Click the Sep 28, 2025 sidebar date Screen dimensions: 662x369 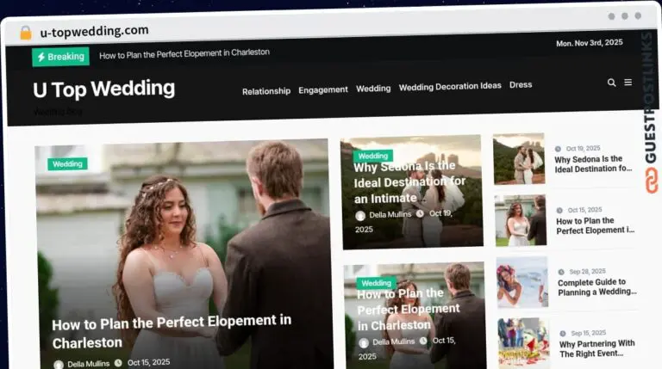[x=587, y=271]
